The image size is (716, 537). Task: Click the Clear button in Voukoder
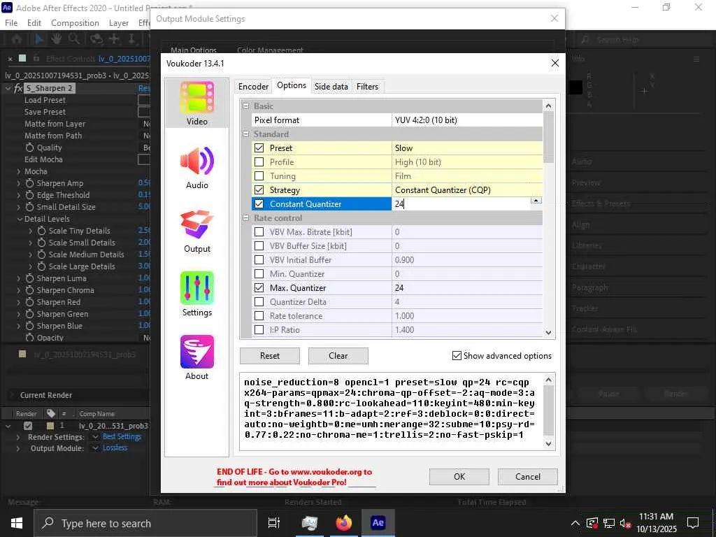tap(338, 356)
